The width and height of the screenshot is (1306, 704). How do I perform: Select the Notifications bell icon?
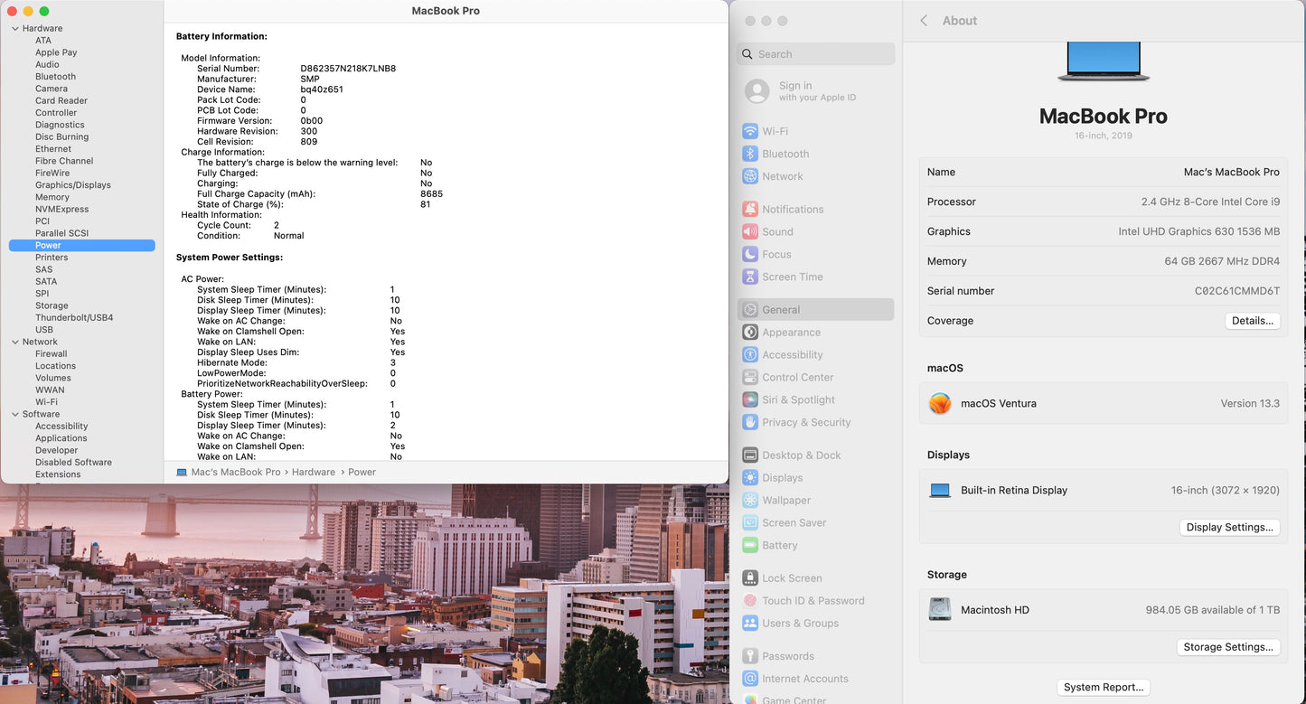point(750,209)
